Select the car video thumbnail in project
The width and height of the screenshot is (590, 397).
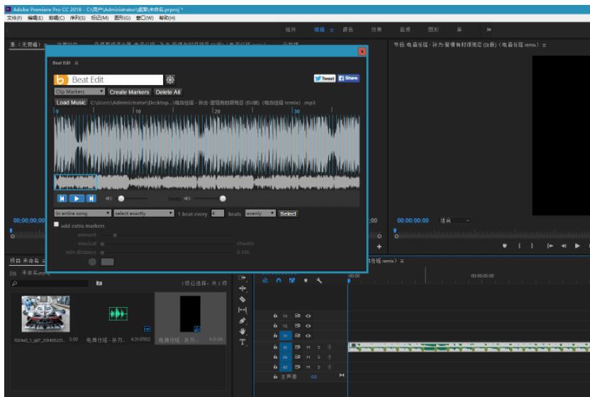click(46, 314)
